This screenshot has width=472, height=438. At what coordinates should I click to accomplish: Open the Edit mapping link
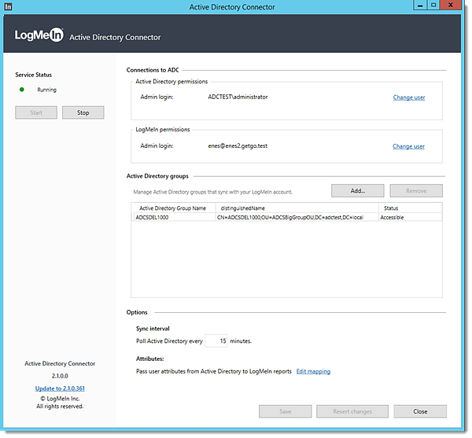(313, 371)
